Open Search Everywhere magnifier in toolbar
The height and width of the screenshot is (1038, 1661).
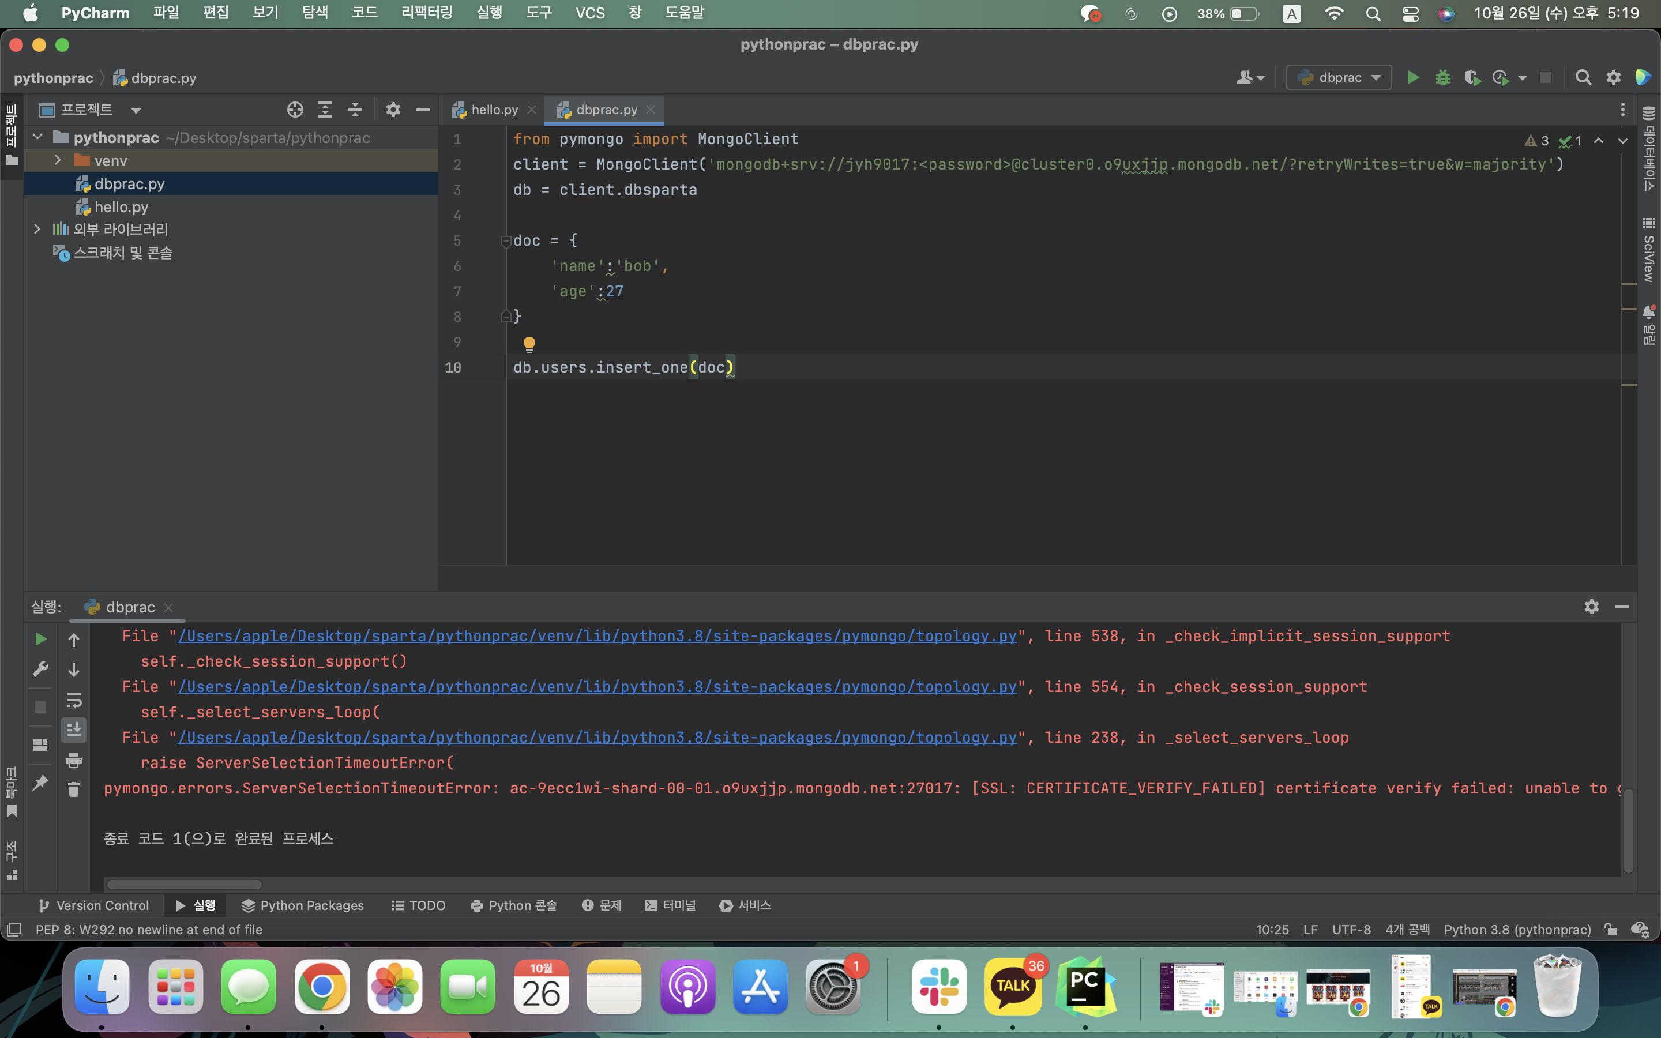pos(1583,78)
